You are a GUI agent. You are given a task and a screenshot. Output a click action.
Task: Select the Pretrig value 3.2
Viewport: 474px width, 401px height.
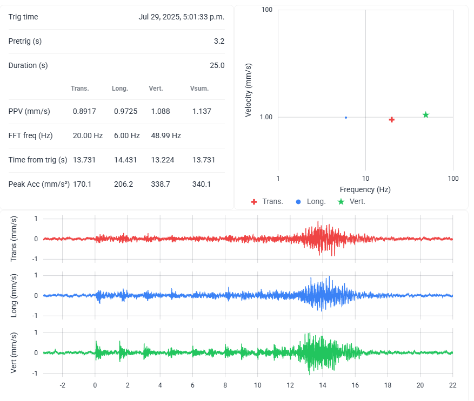219,41
